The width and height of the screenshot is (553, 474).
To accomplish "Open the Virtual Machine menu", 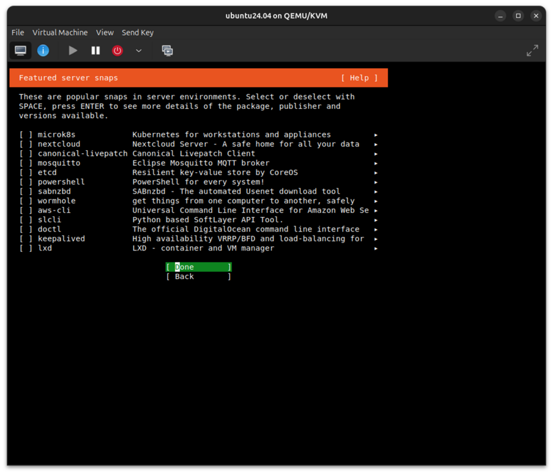I will 60,32.
